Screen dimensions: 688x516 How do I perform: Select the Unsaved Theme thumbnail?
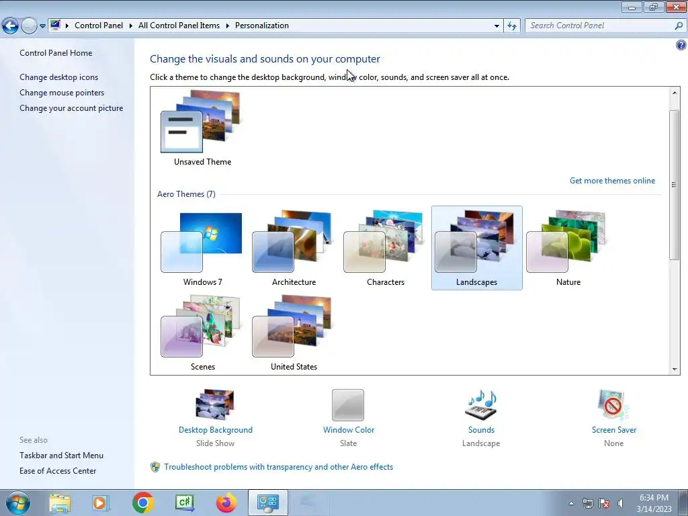202,128
